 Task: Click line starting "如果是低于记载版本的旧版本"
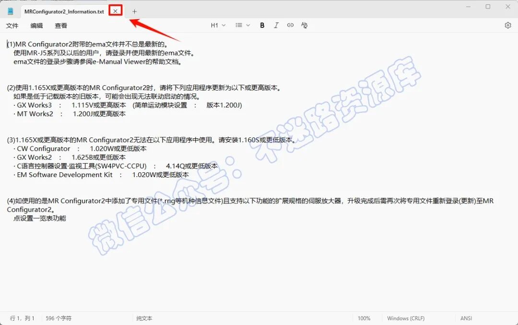pos(107,96)
